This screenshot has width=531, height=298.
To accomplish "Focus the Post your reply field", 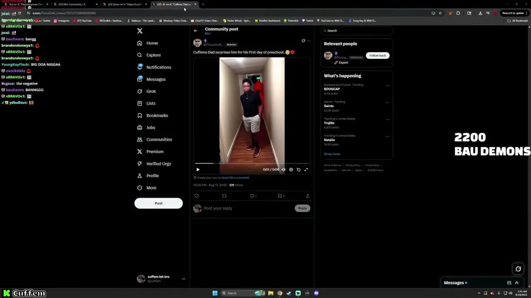I will pos(248,208).
